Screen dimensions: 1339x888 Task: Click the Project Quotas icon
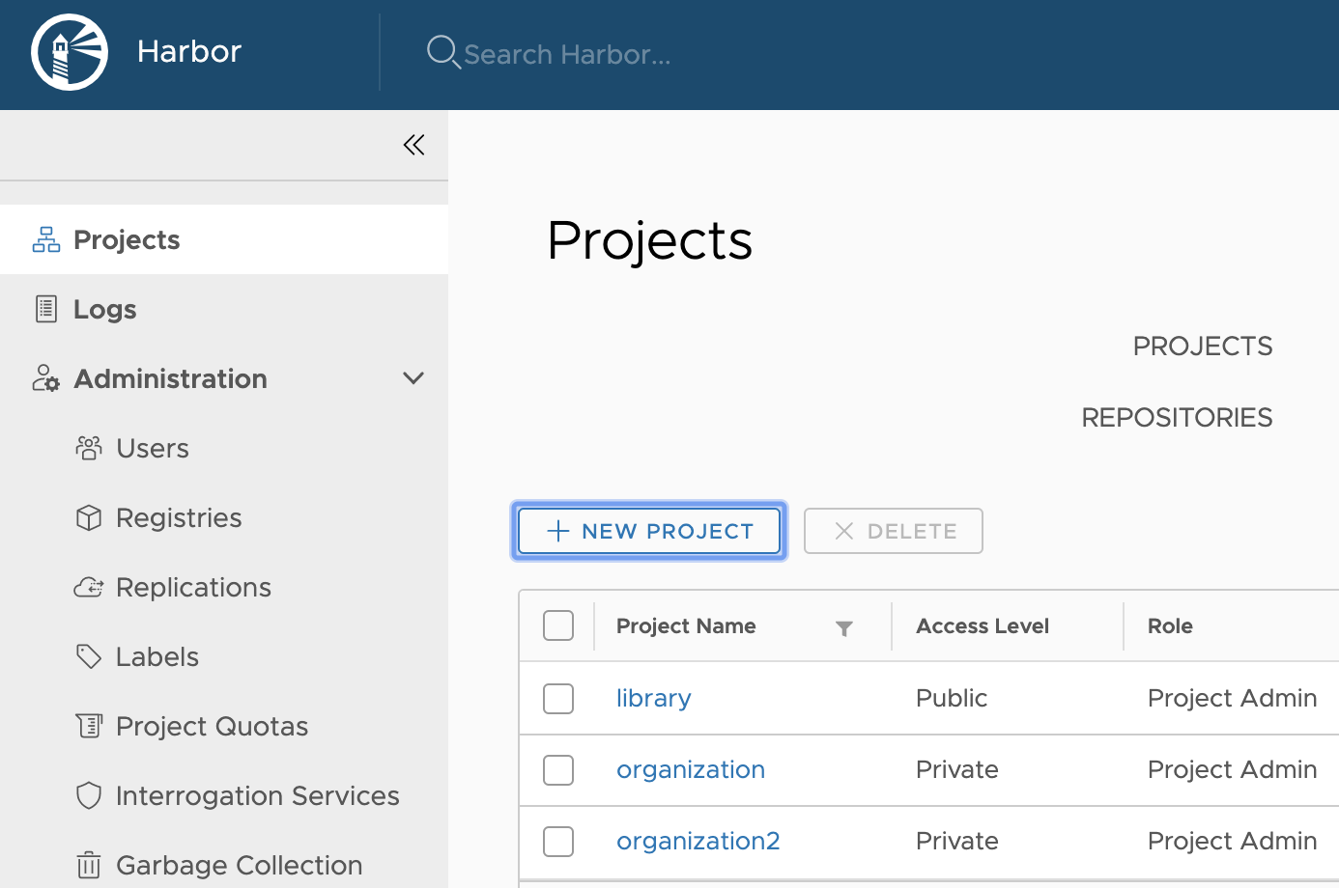coord(89,726)
